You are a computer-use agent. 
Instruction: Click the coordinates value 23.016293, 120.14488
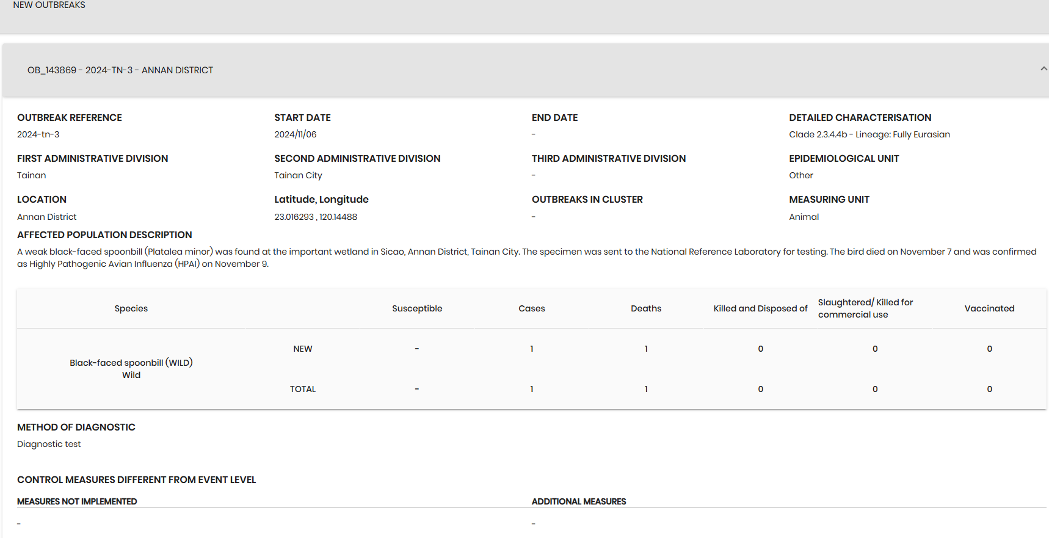point(316,217)
